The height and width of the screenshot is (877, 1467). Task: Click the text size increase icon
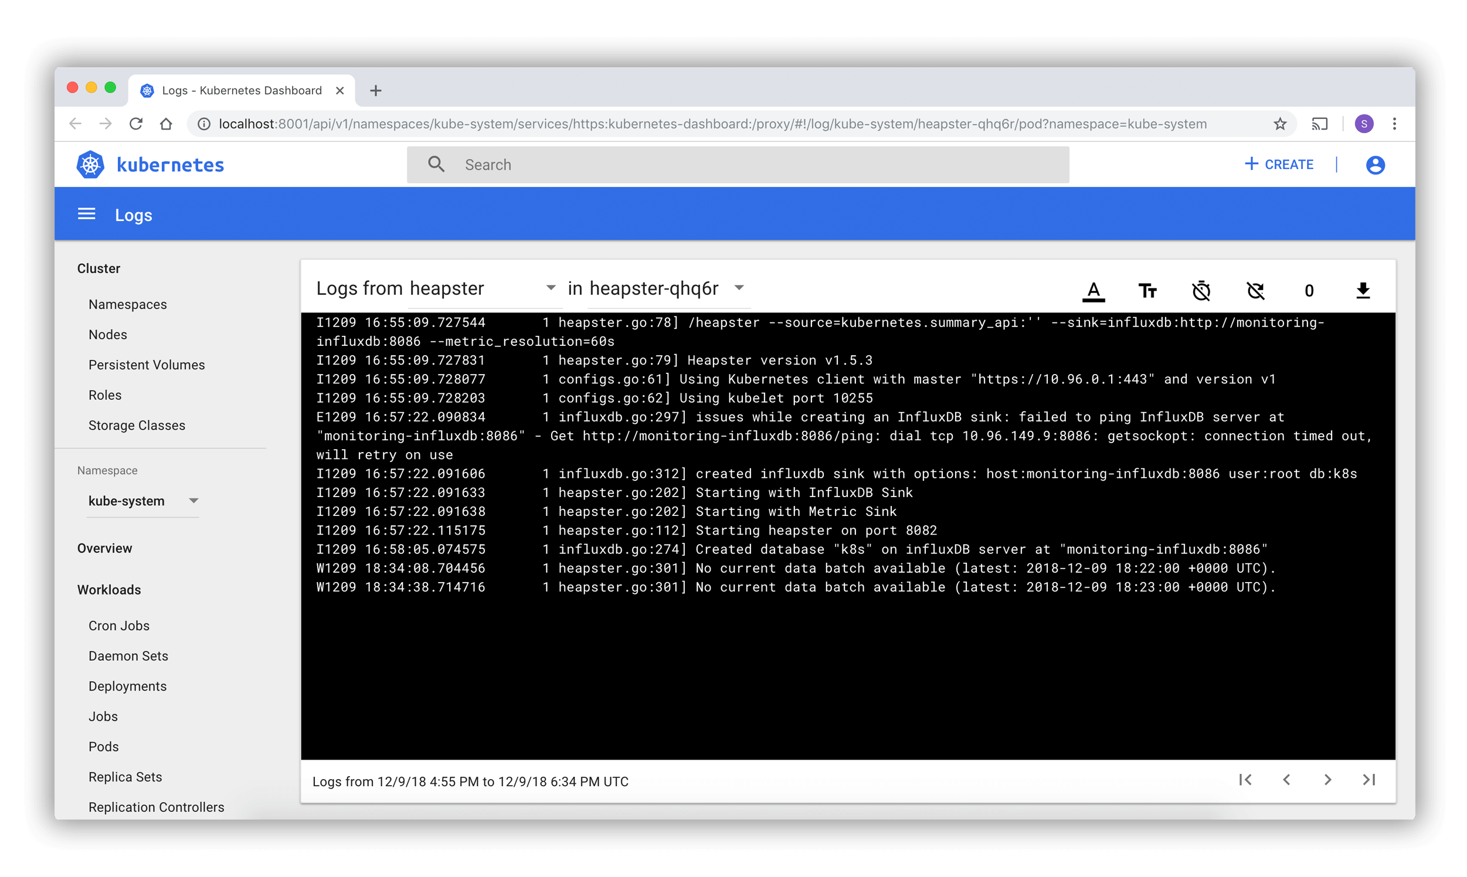coord(1149,290)
